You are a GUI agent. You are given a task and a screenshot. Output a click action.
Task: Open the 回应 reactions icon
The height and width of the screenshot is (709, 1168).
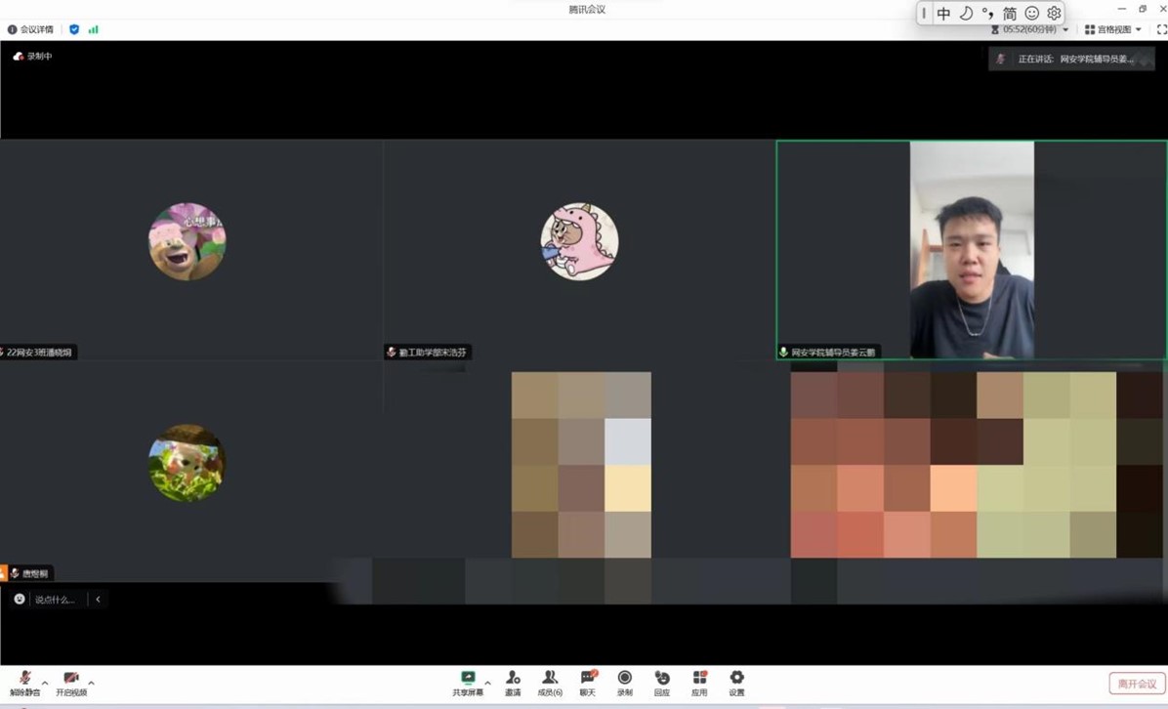[x=662, y=682]
